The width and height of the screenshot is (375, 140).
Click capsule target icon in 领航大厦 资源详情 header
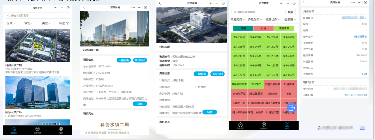point(223,3)
